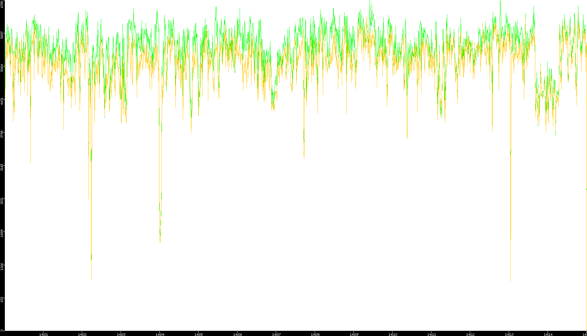Select the 14:10 time axis label
Image resolution: width=587 pixels, height=336 pixels.
click(x=393, y=334)
